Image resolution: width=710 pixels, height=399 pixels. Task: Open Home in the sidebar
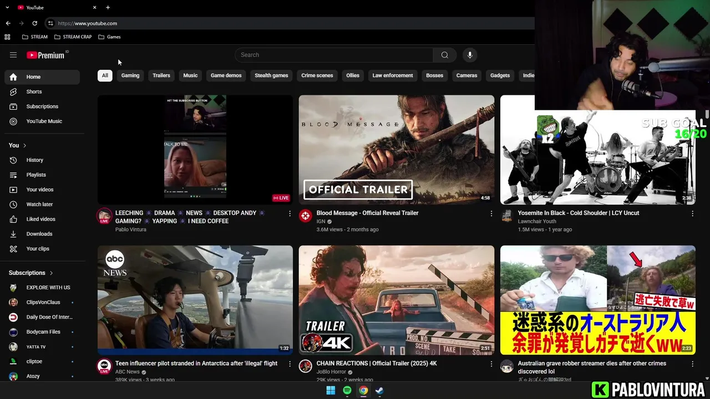click(x=42, y=77)
